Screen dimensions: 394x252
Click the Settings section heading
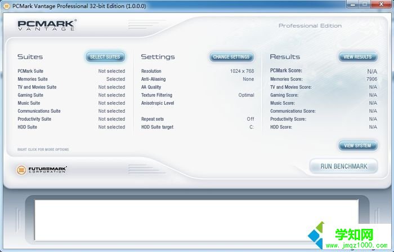158,57
